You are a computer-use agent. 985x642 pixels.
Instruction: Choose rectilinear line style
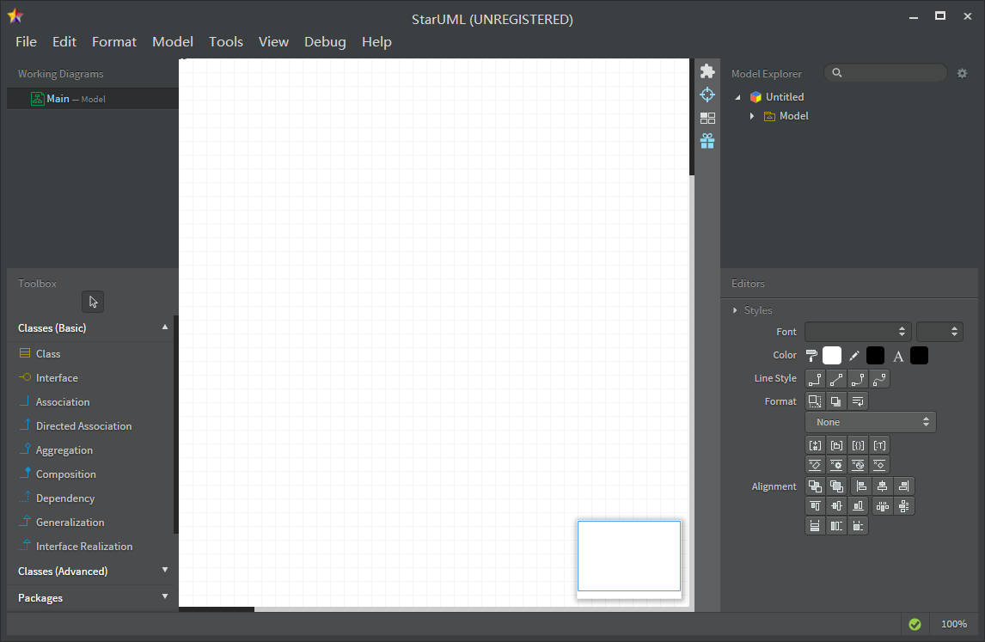(815, 379)
